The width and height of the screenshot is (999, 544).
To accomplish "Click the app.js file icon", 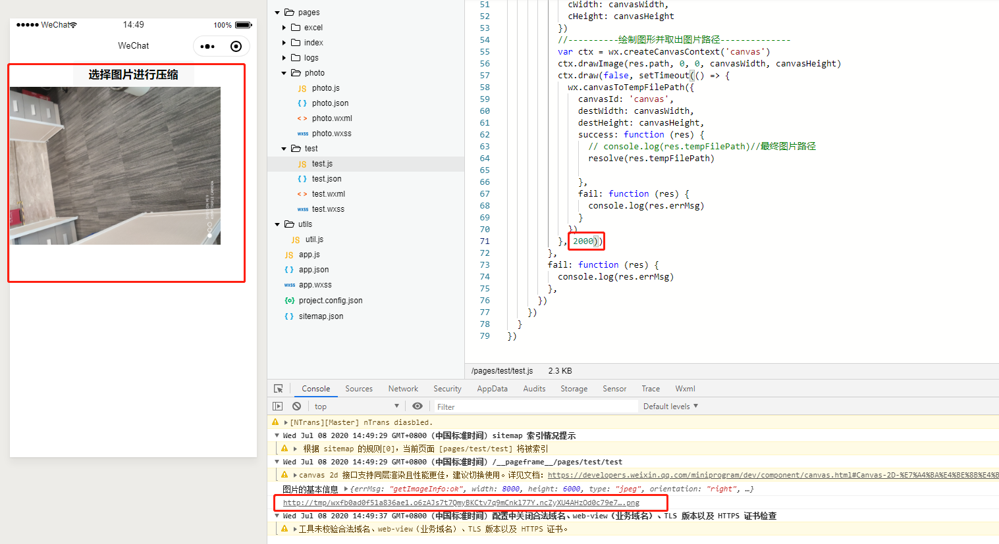I will [289, 255].
